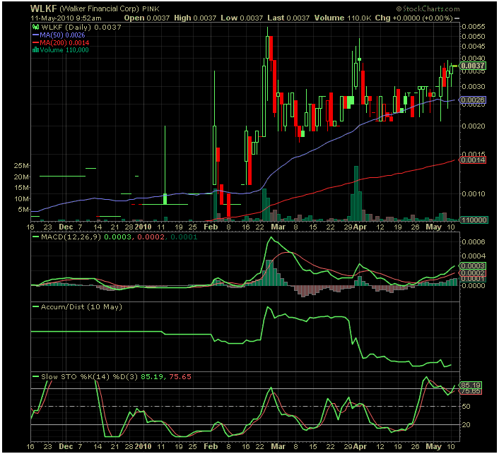
Task: Click the Accum/Dist line peak in late February
Action: click(268, 307)
